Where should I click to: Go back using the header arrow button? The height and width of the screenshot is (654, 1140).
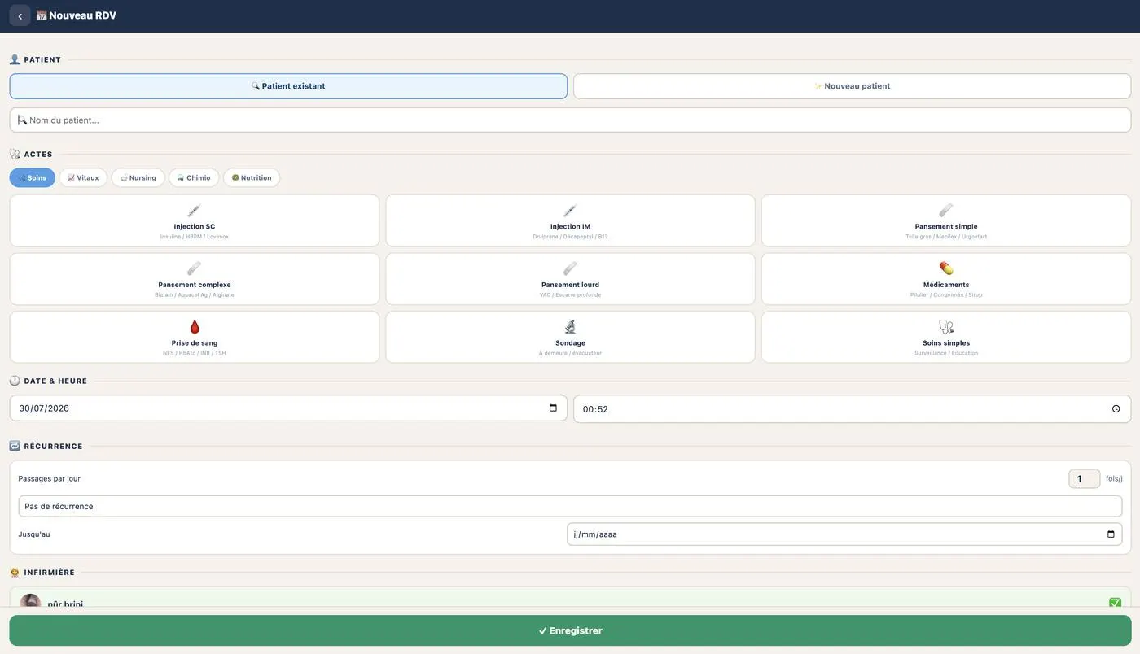[x=20, y=15]
